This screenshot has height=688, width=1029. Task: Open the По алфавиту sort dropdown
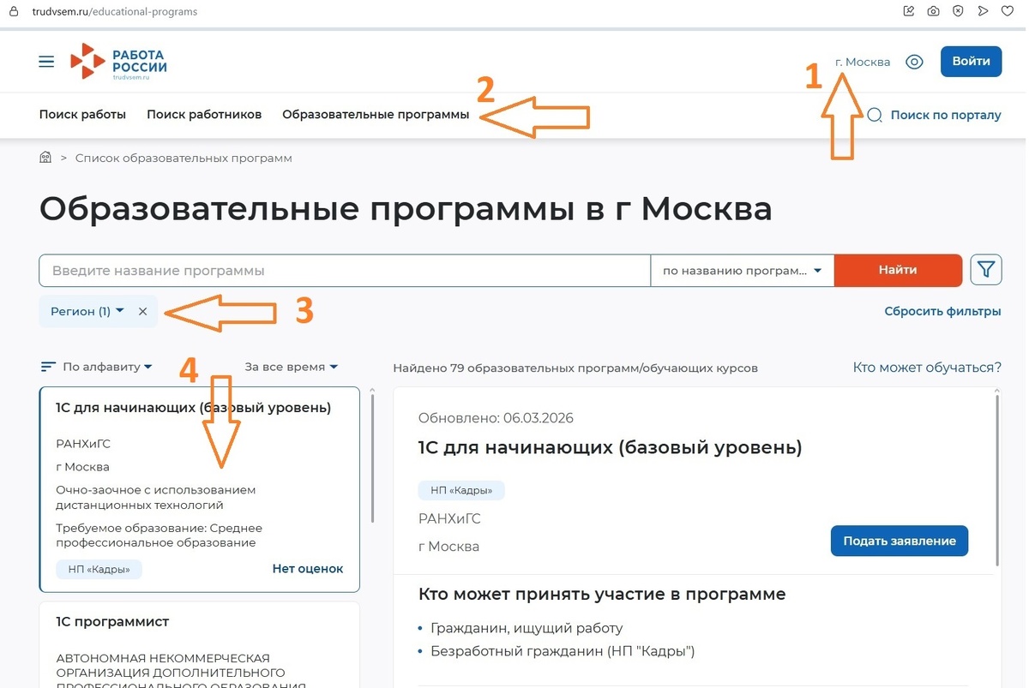[x=107, y=367]
